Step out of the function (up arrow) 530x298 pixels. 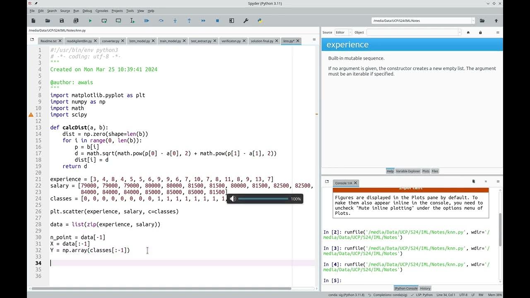point(189,21)
